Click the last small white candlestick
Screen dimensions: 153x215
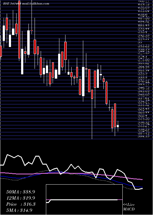(118, 126)
